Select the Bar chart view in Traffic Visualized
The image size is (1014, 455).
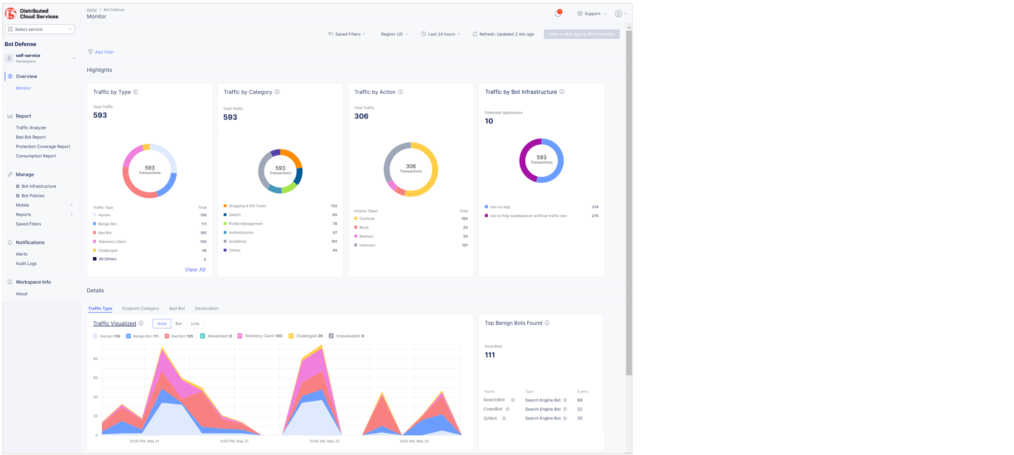coord(179,323)
